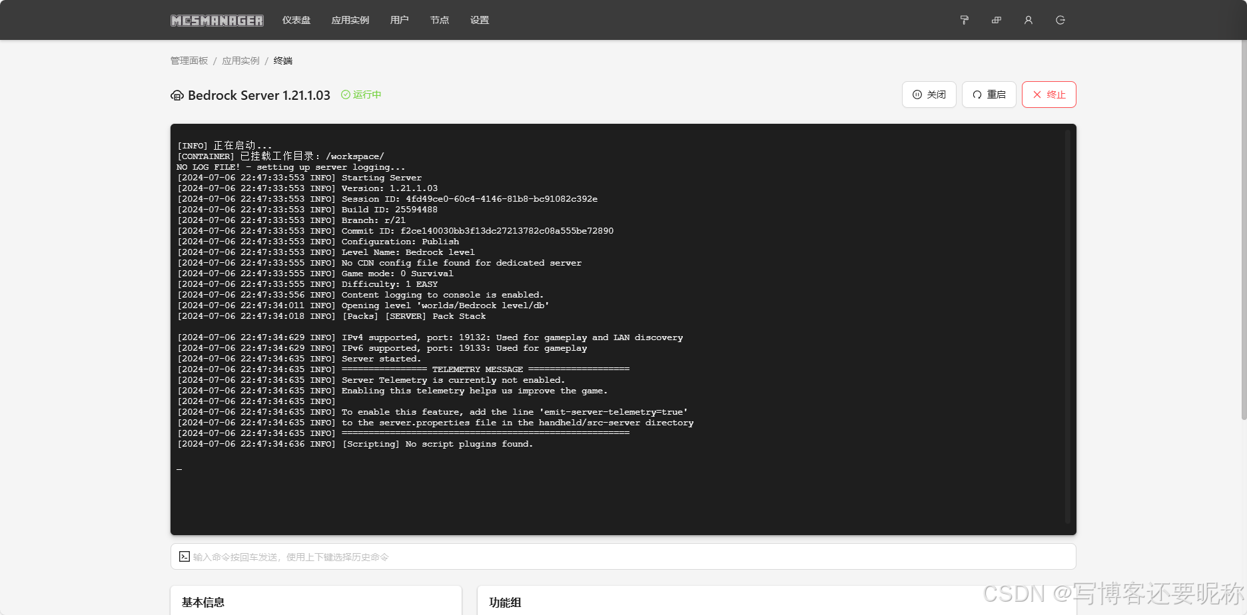Screen dimensions: 1247x615
Task: Open the 设置 settings page
Action: click(480, 21)
